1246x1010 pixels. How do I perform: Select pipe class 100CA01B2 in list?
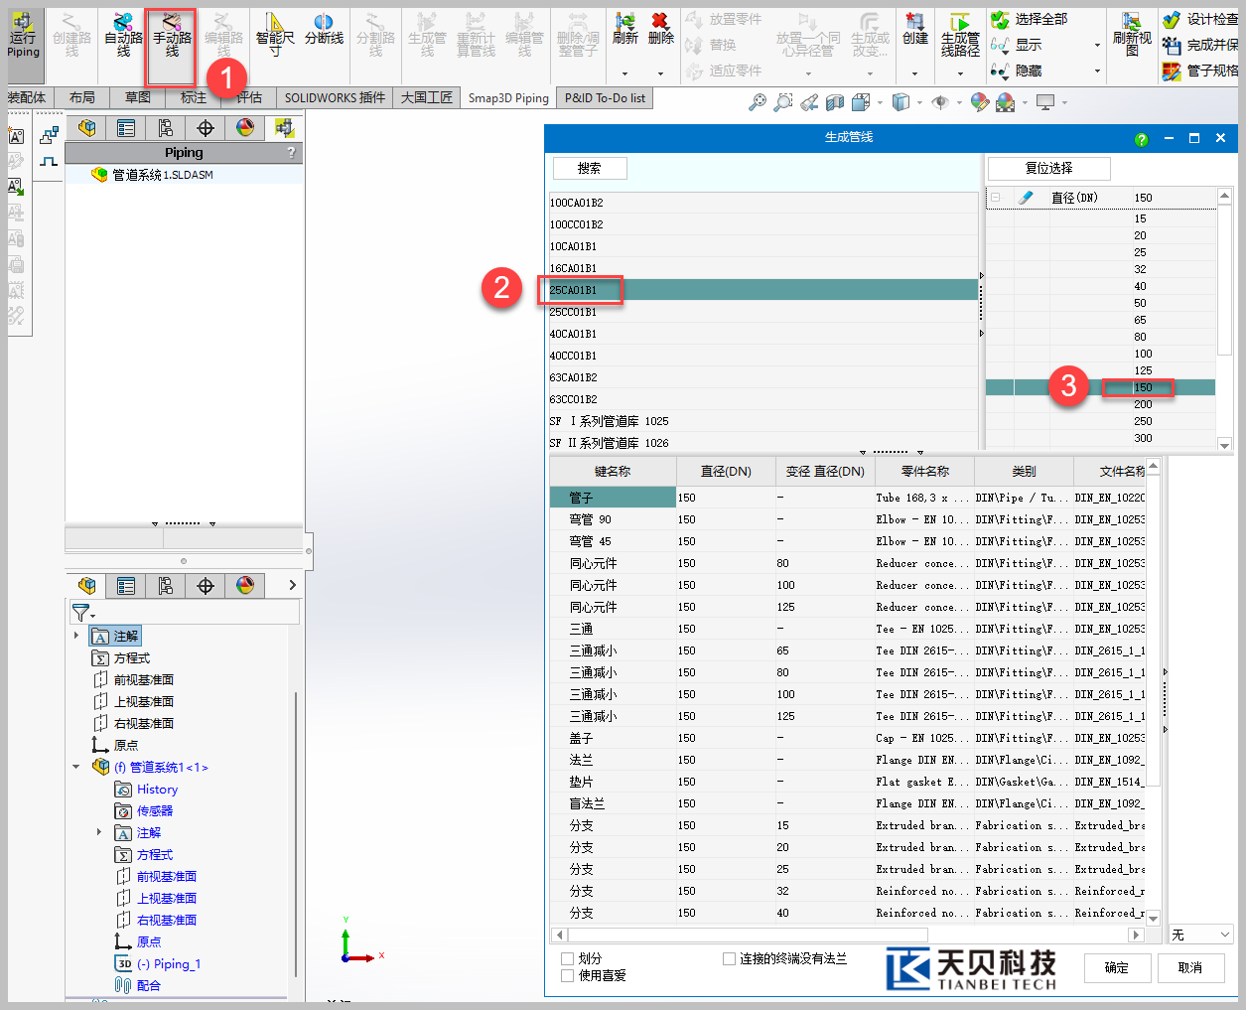[764, 203]
